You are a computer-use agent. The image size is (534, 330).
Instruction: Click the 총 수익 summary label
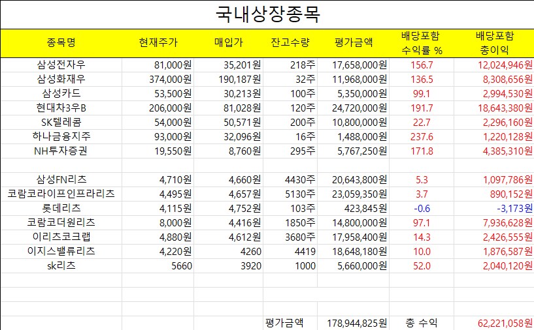422,323
